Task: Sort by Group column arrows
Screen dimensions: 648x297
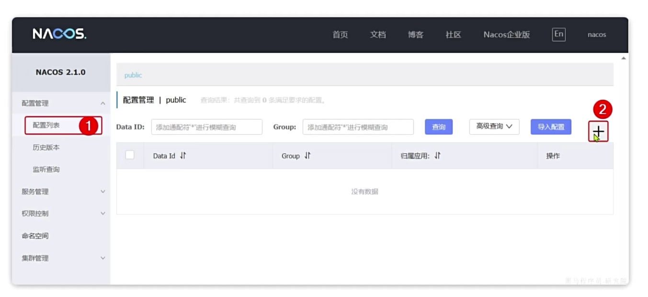Action: pyautogui.click(x=307, y=156)
